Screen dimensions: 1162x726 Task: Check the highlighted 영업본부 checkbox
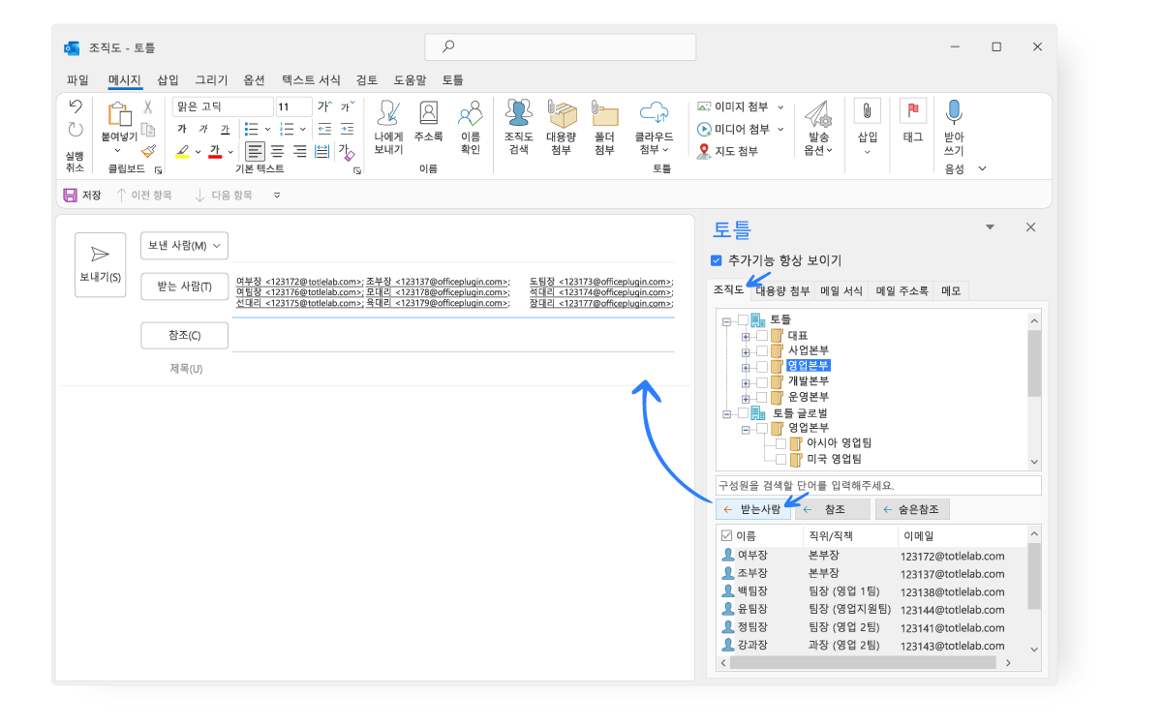point(762,366)
